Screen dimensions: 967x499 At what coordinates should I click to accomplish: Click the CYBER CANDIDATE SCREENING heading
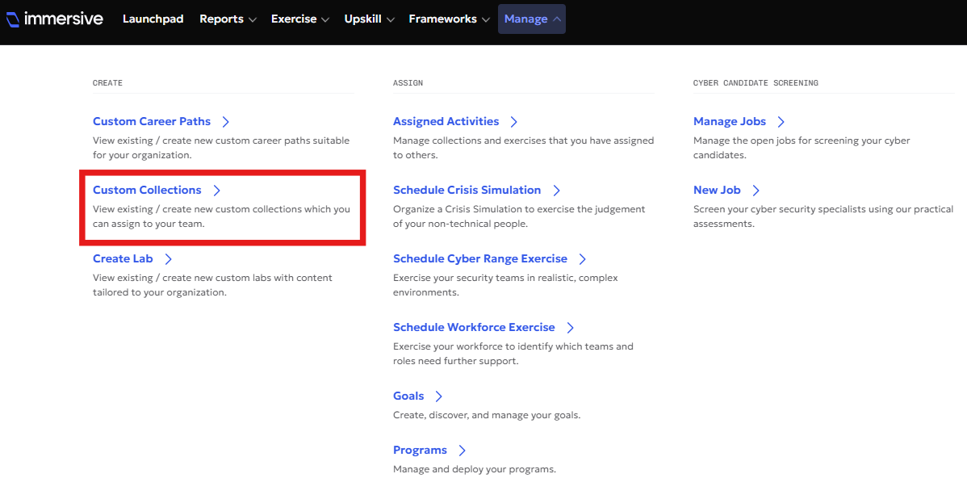coord(756,82)
